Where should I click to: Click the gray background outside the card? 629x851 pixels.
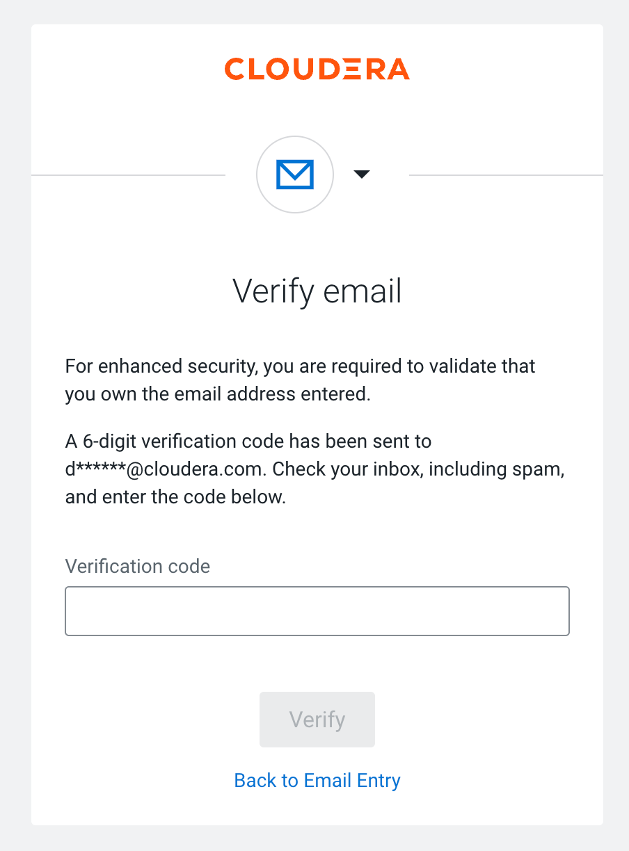click(14, 417)
